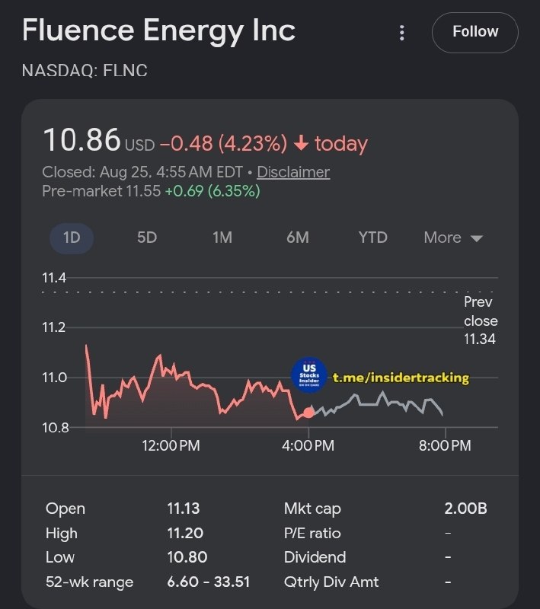
Task: Click the red down arrow beside today
Action: coord(301,143)
